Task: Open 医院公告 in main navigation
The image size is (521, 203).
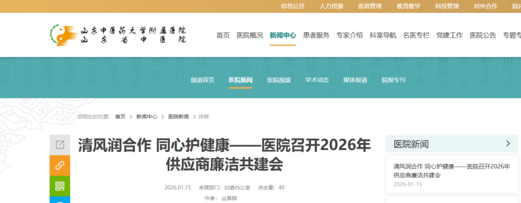Action: (x=483, y=35)
